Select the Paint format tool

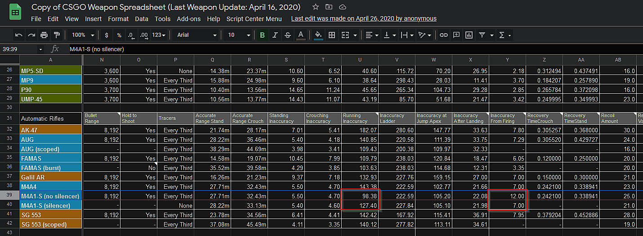(x=57, y=35)
